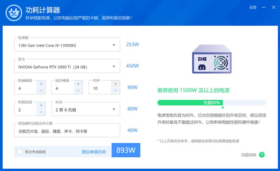Minimize the 功耗计算器 window

pos(264,7)
